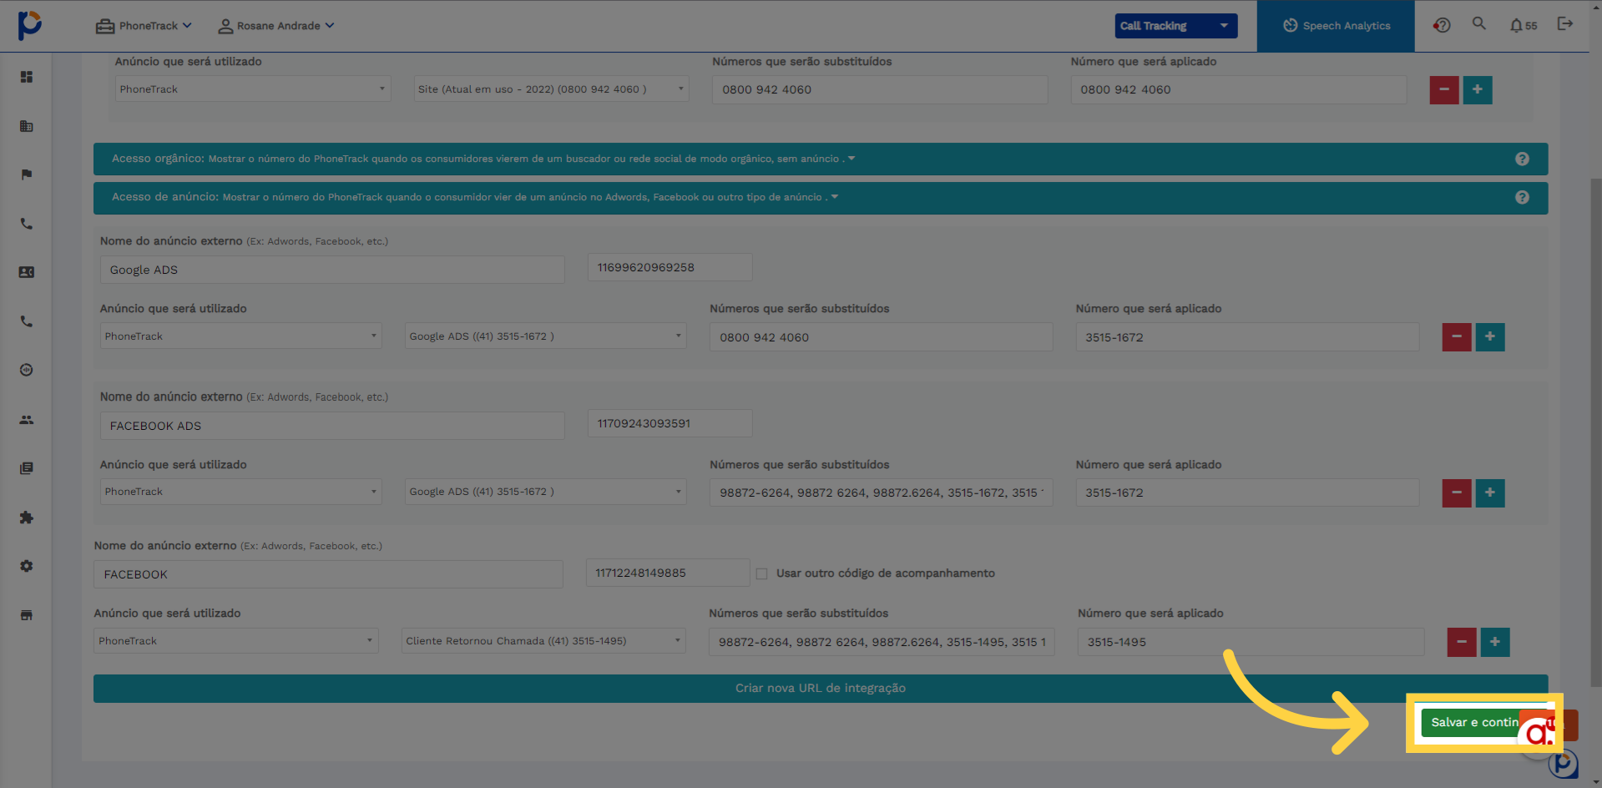The image size is (1602, 788).
Task: Click the FACEBOOK ADS name field
Action: click(x=332, y=426)
